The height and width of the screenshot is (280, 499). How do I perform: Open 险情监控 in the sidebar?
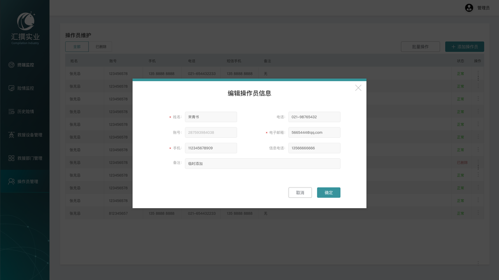25,88
